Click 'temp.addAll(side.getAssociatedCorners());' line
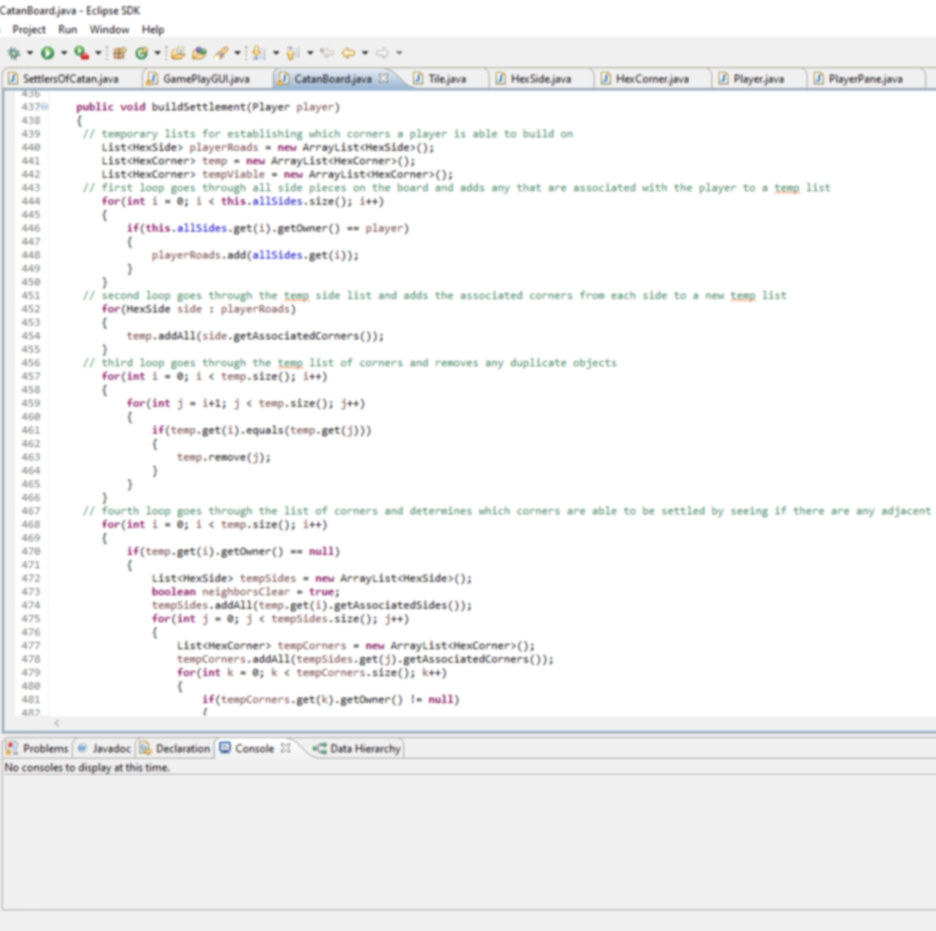Image resolution: width=936 pixels, height=931 pixels. point(255,336)
